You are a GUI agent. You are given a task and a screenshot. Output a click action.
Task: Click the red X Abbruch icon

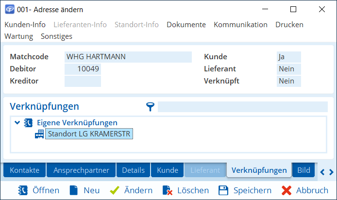click(x=286, y=190)
